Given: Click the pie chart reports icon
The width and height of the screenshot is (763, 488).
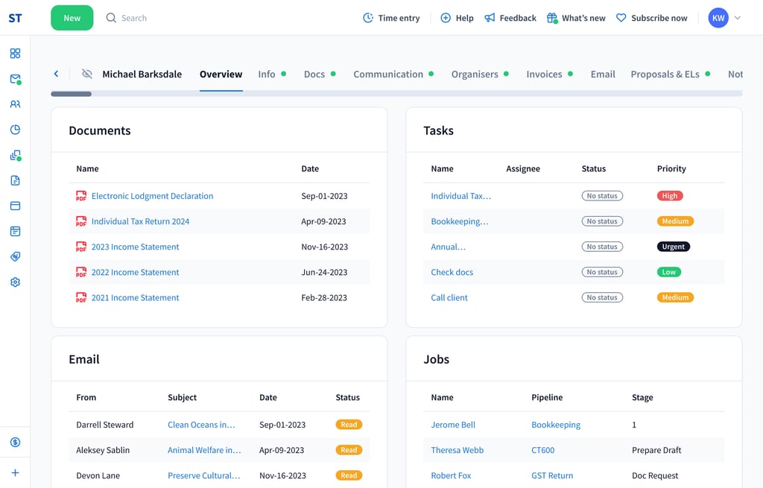Looking at the screenshot, I should click(15, 130).
